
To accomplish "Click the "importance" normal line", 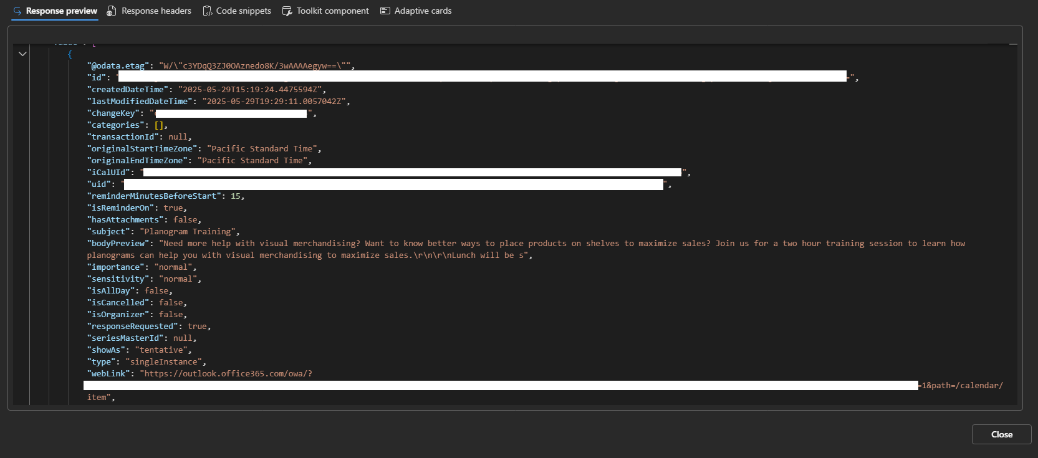I will coord(142,267).
